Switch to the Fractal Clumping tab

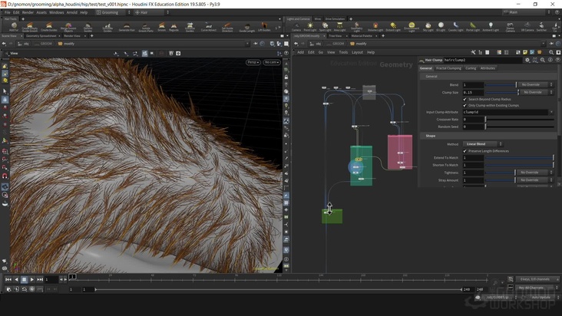click(x=448, y=68)
